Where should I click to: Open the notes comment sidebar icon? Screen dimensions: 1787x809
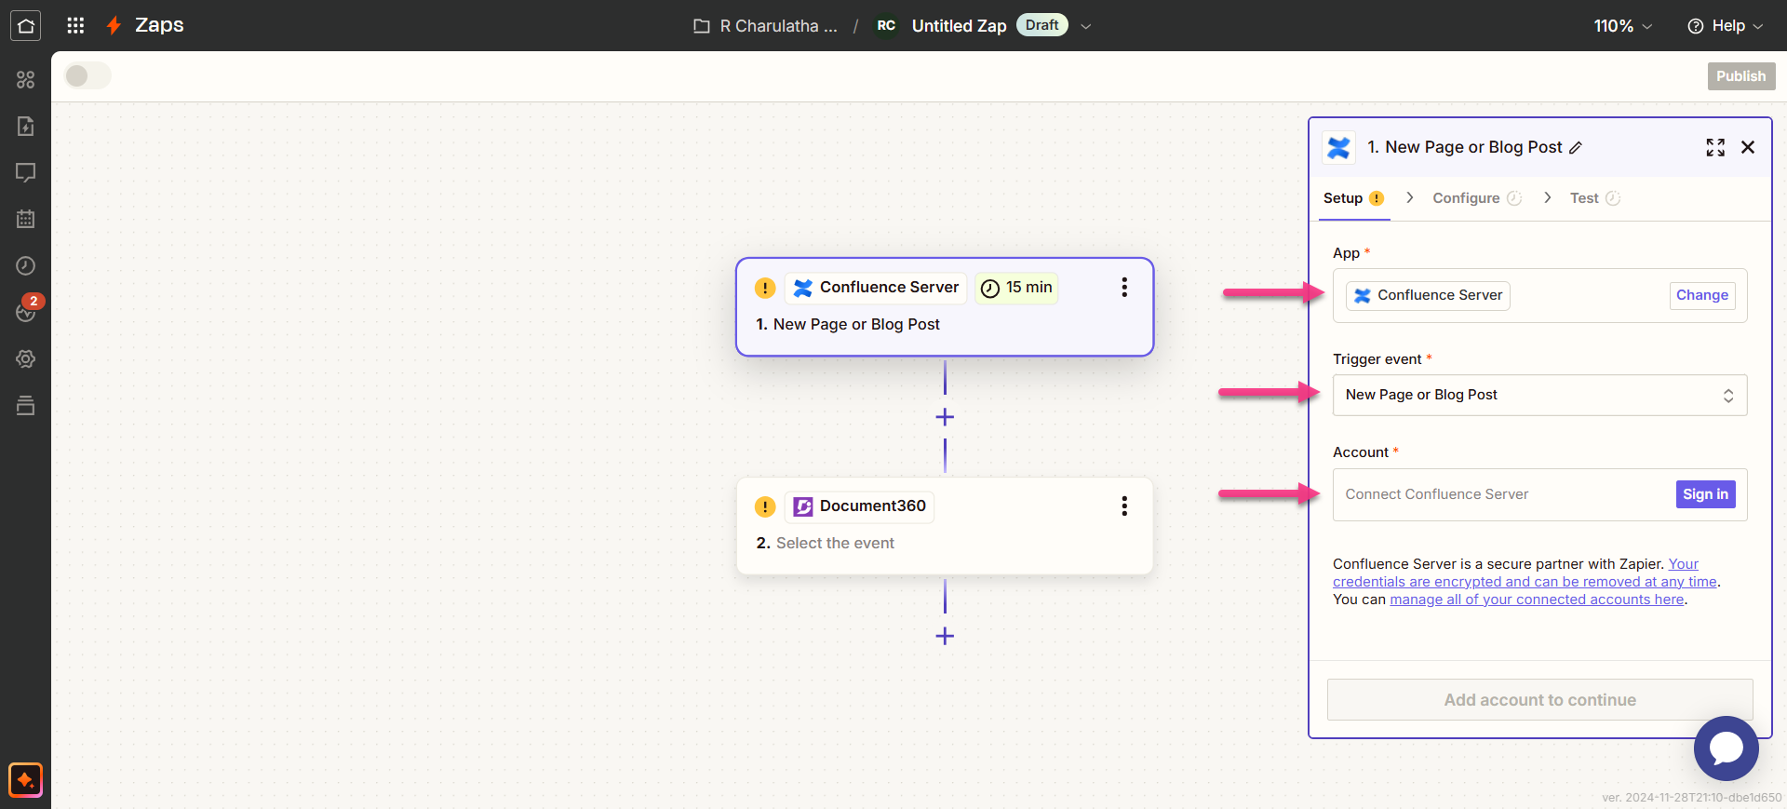click(x=25, y=172)
